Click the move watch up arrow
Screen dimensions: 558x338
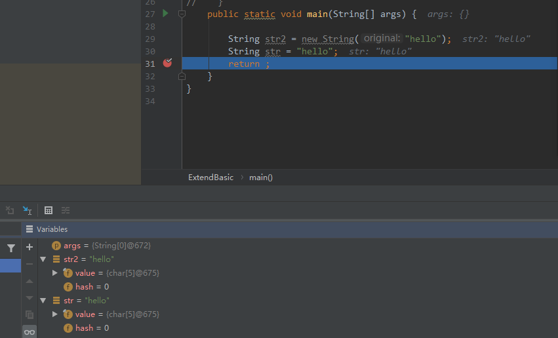[x=30, y=281]
